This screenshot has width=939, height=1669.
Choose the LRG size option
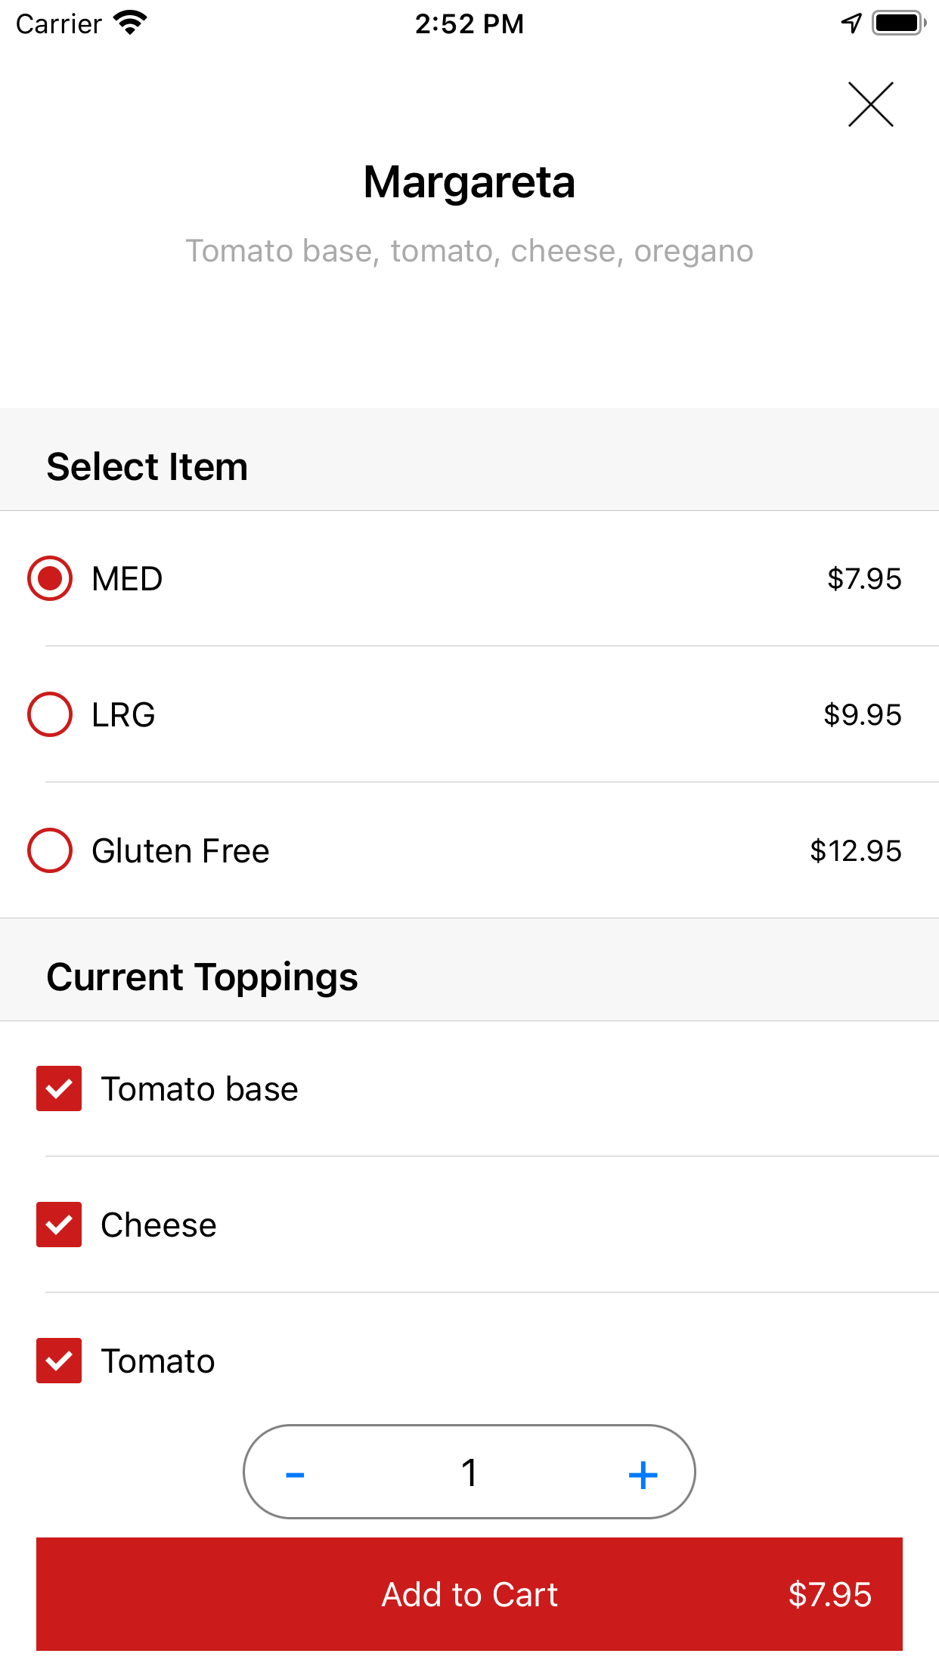[50, 714]
